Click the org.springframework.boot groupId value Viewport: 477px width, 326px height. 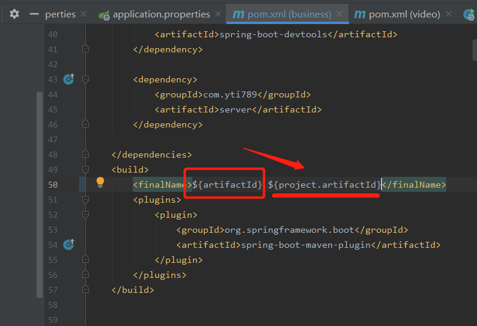pos(290,230)
